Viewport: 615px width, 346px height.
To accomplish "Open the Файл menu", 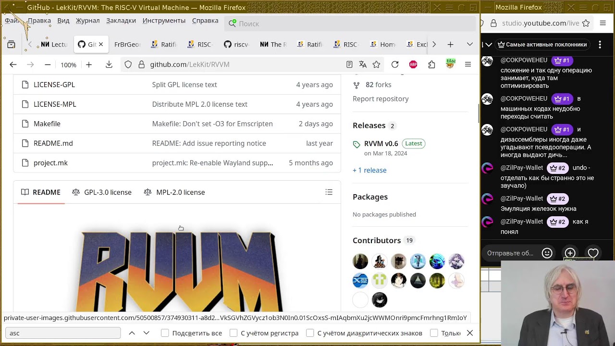I will pyautogui.click(x=12, y=21).
